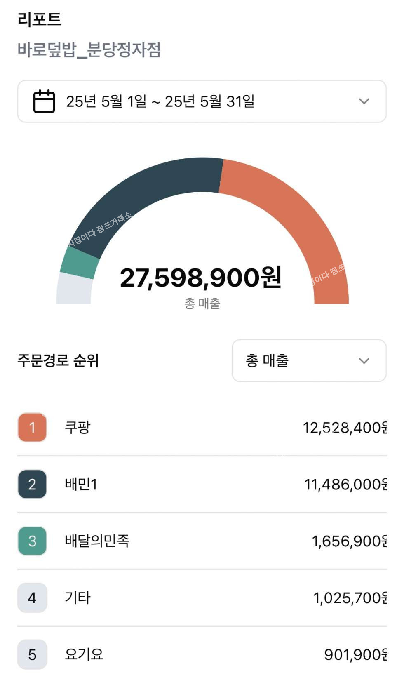Viewport: 404px width, 680px height.
Task: Click the green gauge chart segment
Action: 79,263
